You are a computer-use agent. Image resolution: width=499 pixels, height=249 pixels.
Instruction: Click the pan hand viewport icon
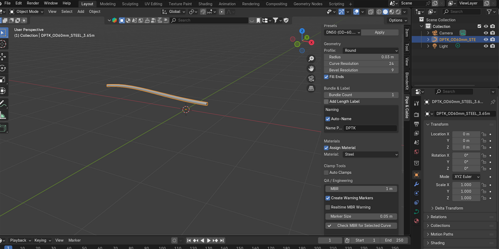(311, 68)
